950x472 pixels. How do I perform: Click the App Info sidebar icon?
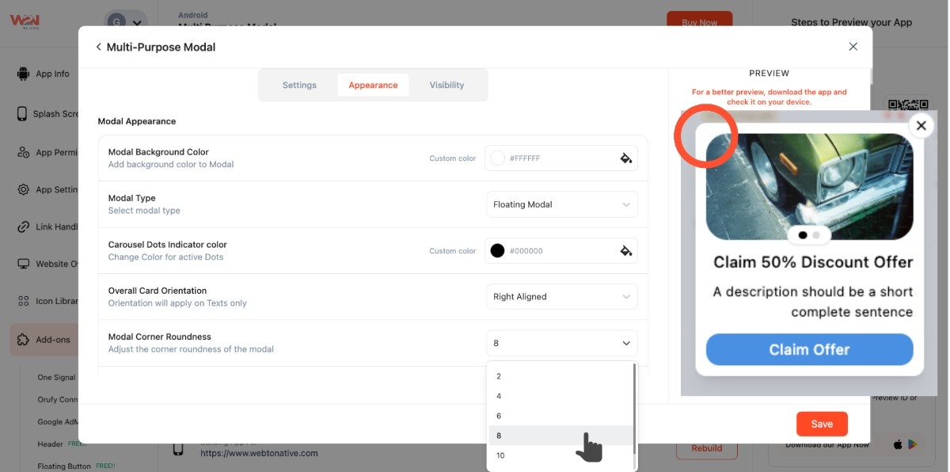23,74
